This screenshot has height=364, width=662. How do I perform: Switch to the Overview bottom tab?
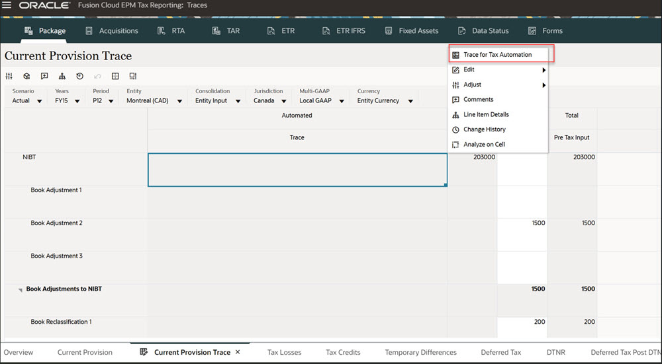tap(19, 352)
